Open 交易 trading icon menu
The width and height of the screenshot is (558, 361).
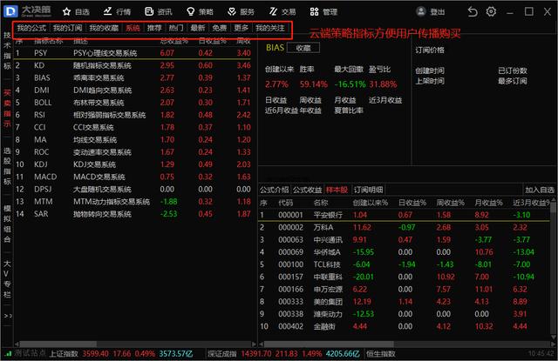click(x=273, y=11)
